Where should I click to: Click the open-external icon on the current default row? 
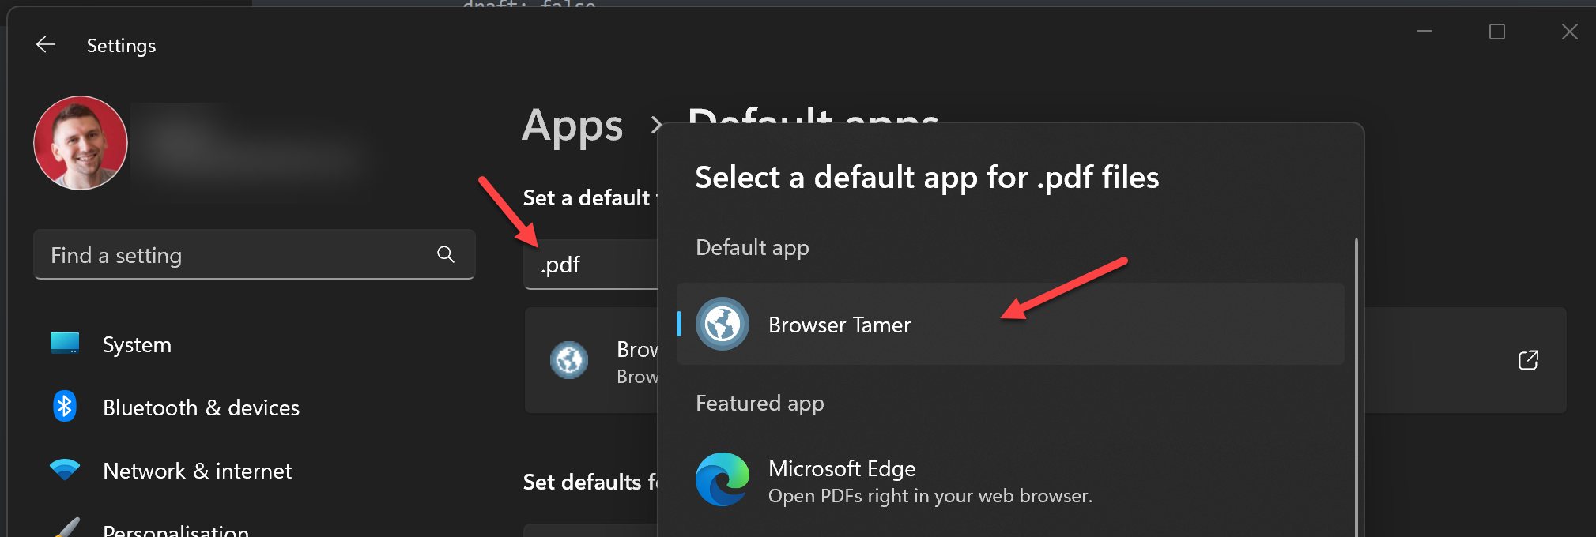pyautogui.click(x=1529, y=360)
